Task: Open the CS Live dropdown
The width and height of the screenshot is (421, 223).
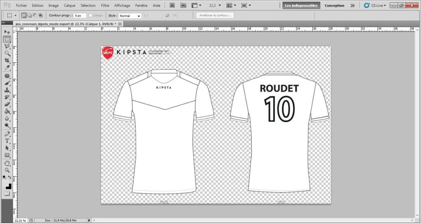Action: [x=375, y=6]
